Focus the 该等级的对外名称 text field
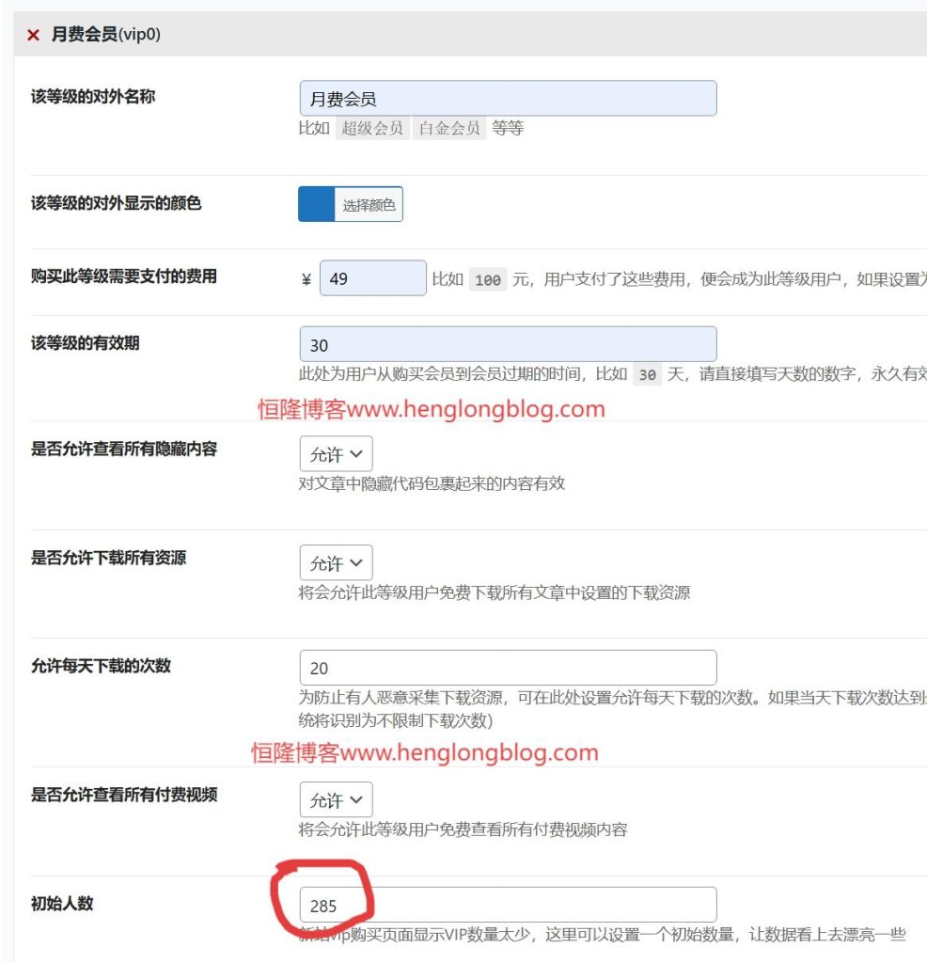This screenshot has height=963, width=927. coord(508,99)
